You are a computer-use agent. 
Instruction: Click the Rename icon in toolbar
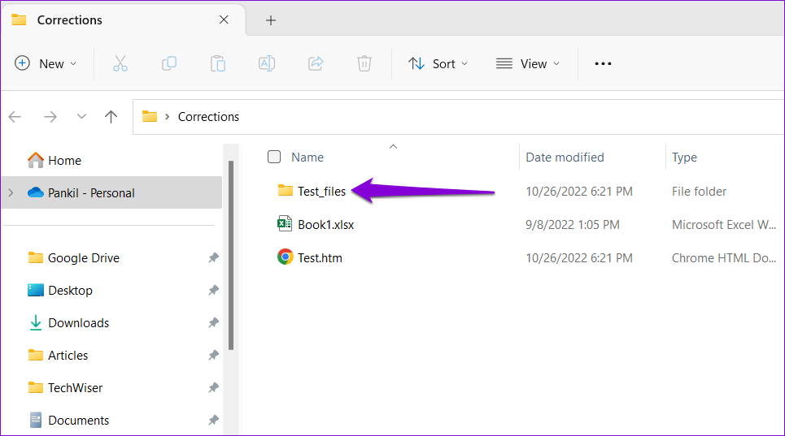(266, 63)
